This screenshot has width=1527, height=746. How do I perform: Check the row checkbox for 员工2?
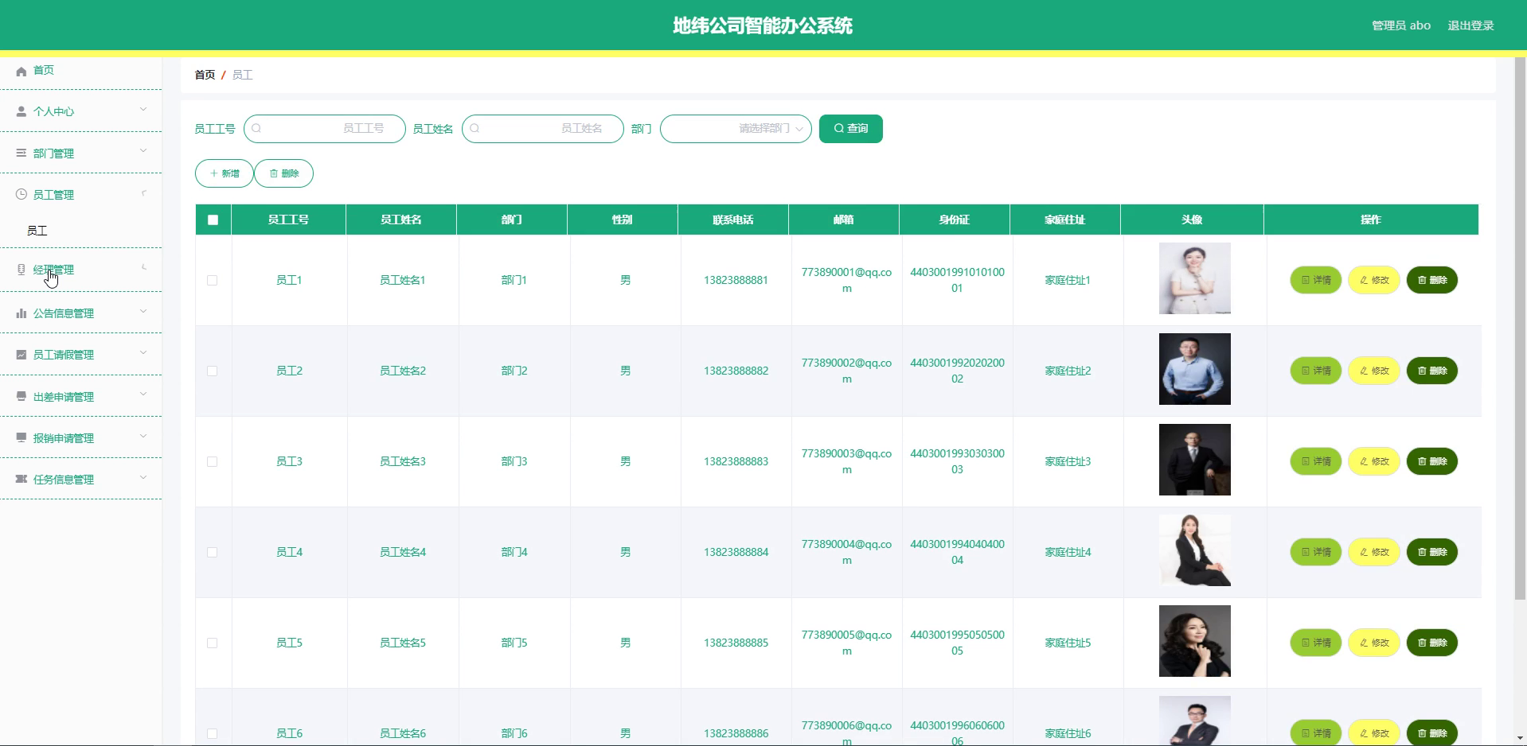click(x=212, y=371)
